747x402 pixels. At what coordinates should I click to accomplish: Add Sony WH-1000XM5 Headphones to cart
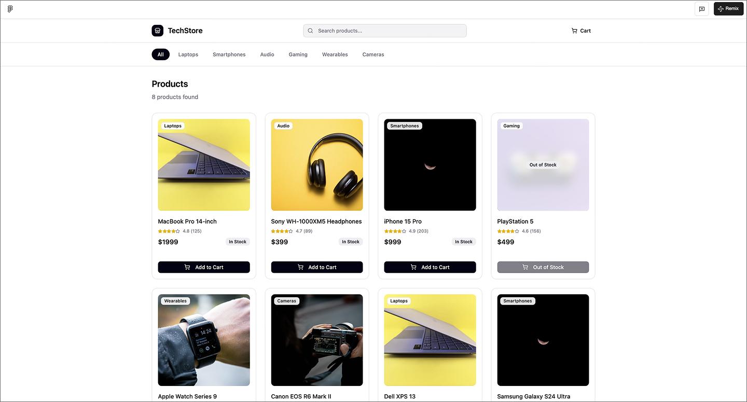(317, 267)
